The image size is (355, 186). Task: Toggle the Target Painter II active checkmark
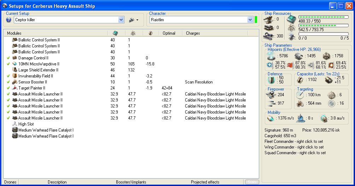coord(8,88)
